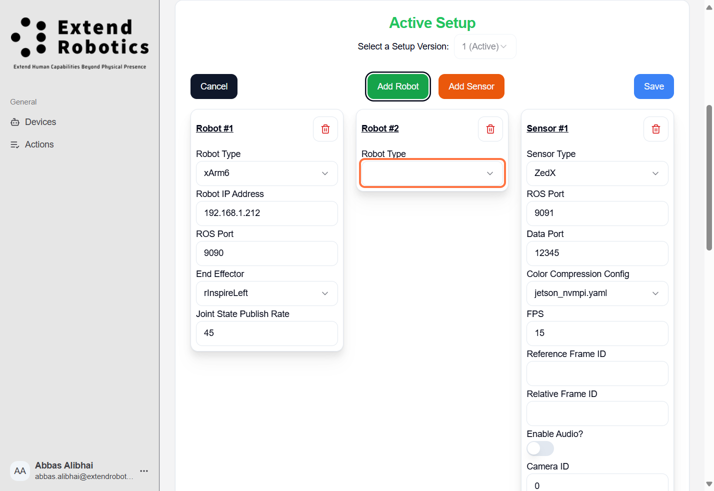Click the Add Sensor button
This screenshot has width=714, height=491.
[x=471, y=86]
